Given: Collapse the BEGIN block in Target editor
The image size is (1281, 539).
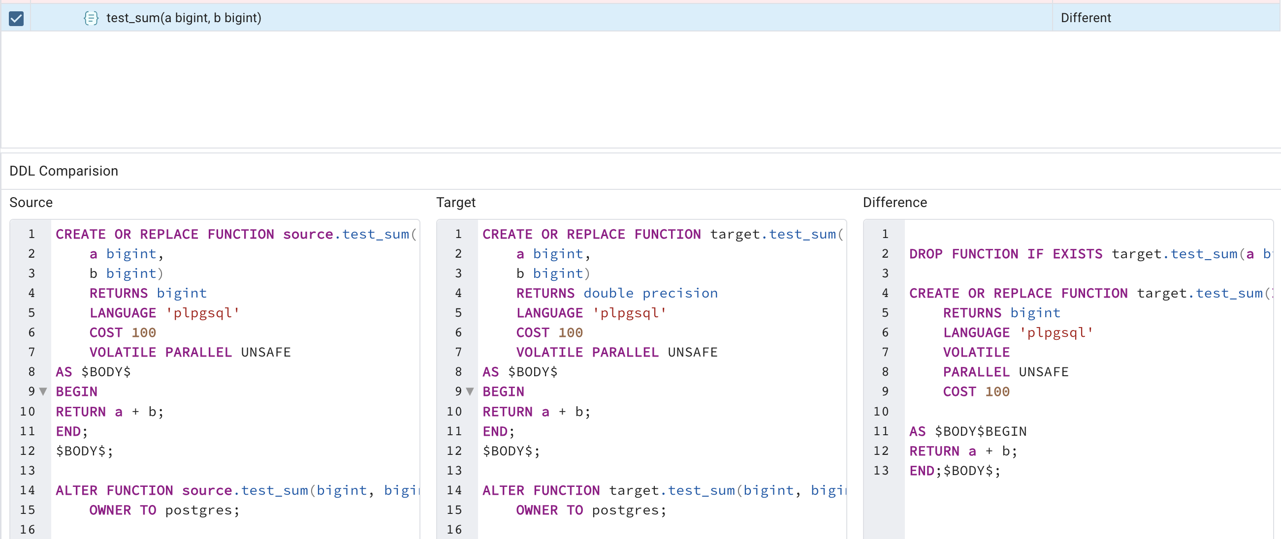Looking at the screenshot, I should pyautogui.click(x=470, y=391).
